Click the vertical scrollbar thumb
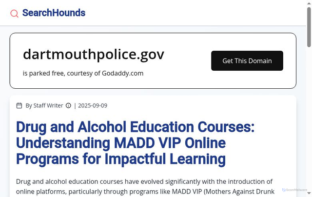 (x=309, y=27)
